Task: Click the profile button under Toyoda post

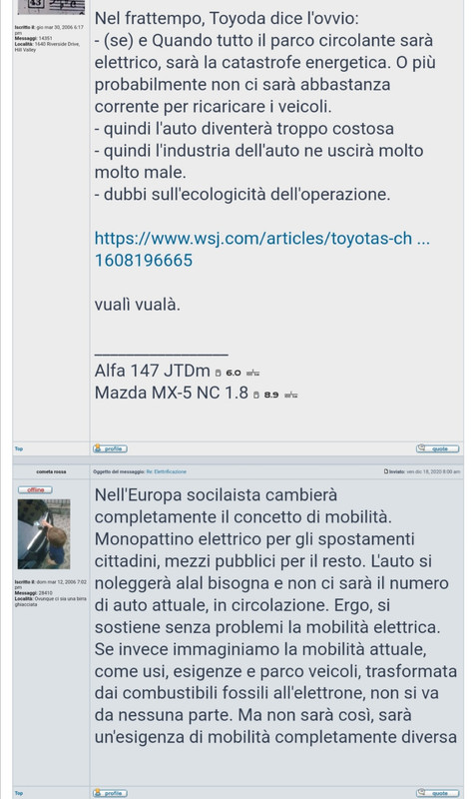Action: [x=110, y=448]
